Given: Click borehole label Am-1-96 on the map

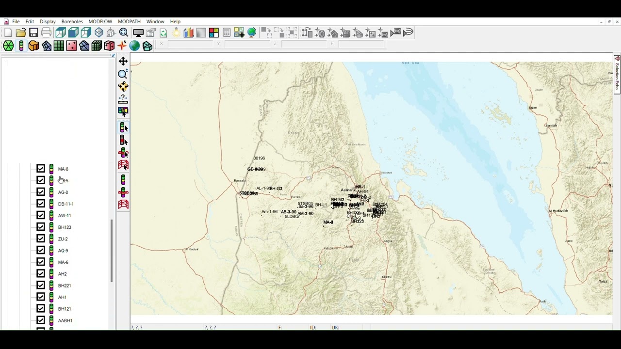Looking at the screenshot, I should [269, 212].
